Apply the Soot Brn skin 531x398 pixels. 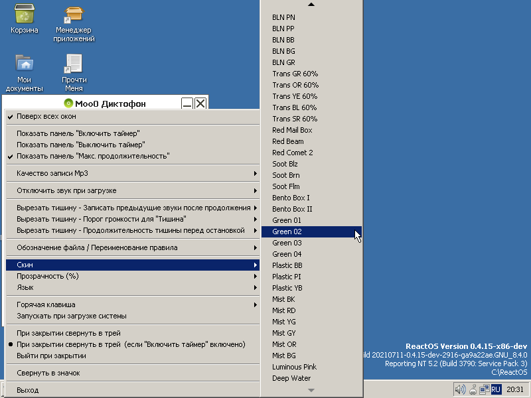(x=311, y=175)
